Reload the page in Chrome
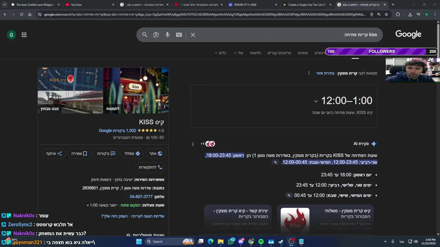This screenshot has width=440, height=247. pyautogui.click(x=21, y=14)
